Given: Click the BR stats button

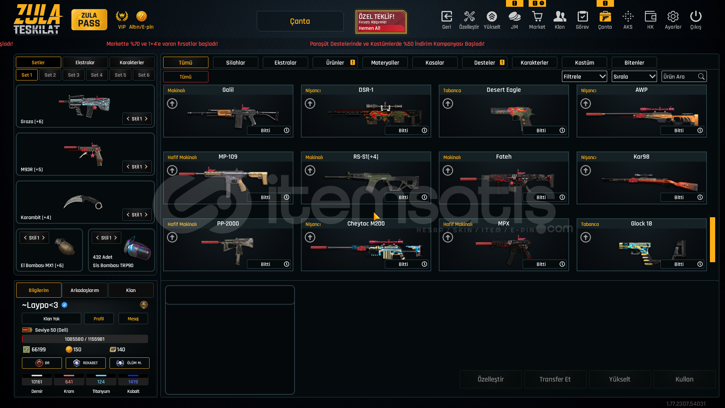Looking at the screenshot, I should 42,363.
